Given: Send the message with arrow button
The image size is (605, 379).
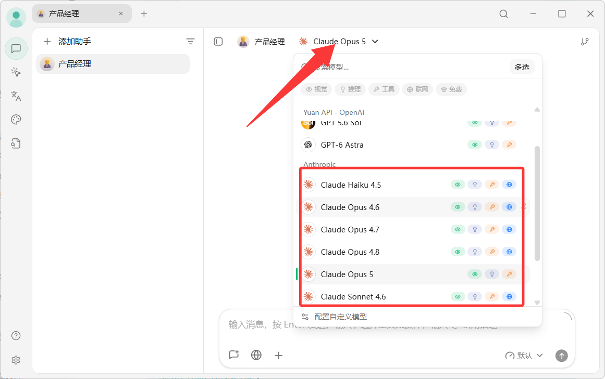Looking at the screenshot, I should 561,356.
